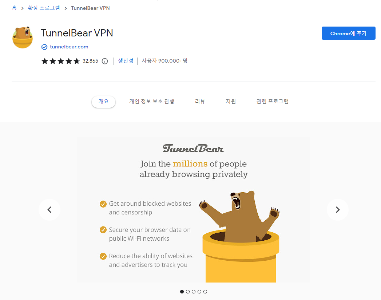Viewport: 381px width, 300px height.
Task: Select the third carousel dot
Action: coord(194,292)
